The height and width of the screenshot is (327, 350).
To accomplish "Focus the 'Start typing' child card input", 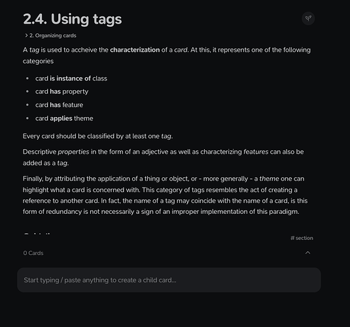I will click(x=169, y=280).
